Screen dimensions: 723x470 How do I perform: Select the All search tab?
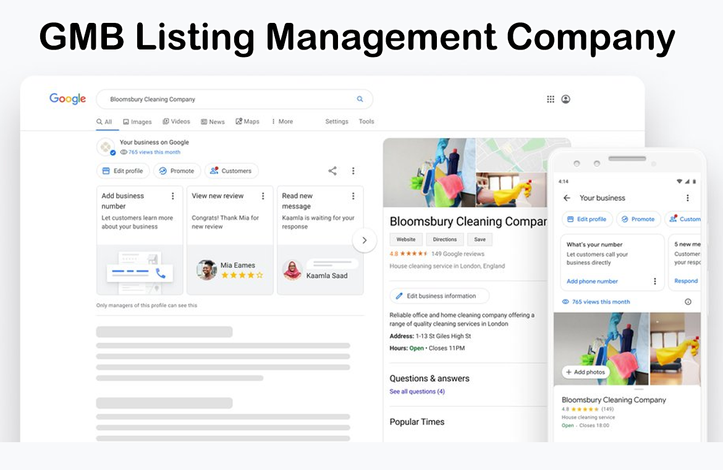(x=104, y=122)
